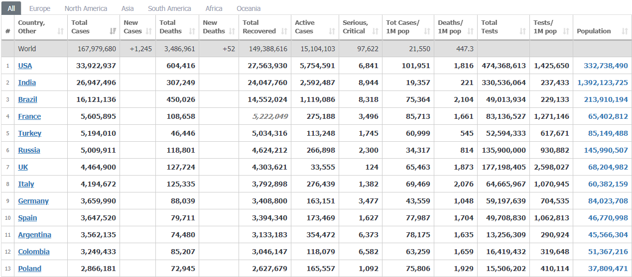
Task: Sort by Active Cases arrow icon
Action: pos(332,31)
